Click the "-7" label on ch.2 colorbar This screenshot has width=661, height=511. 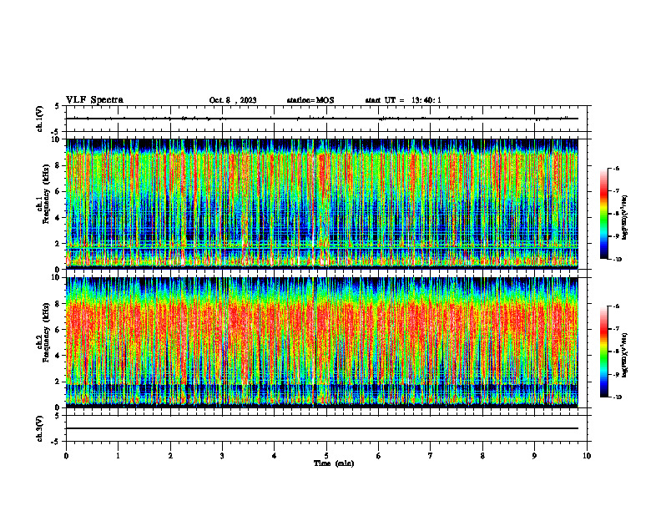click(616, 329)
